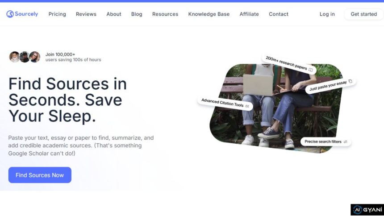Click the students on bench hero image
This screenshot has width=384, height=216.
[x=277, y=116]
